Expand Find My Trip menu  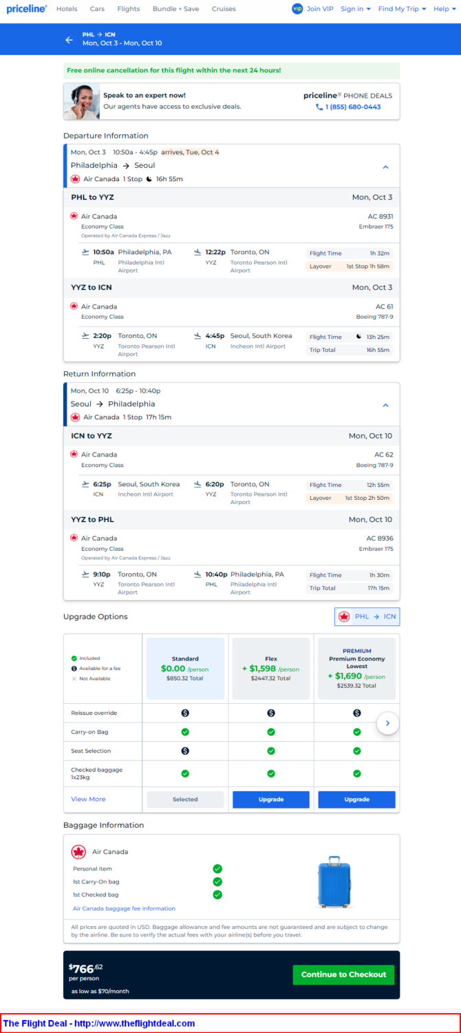tap(402, 9)
